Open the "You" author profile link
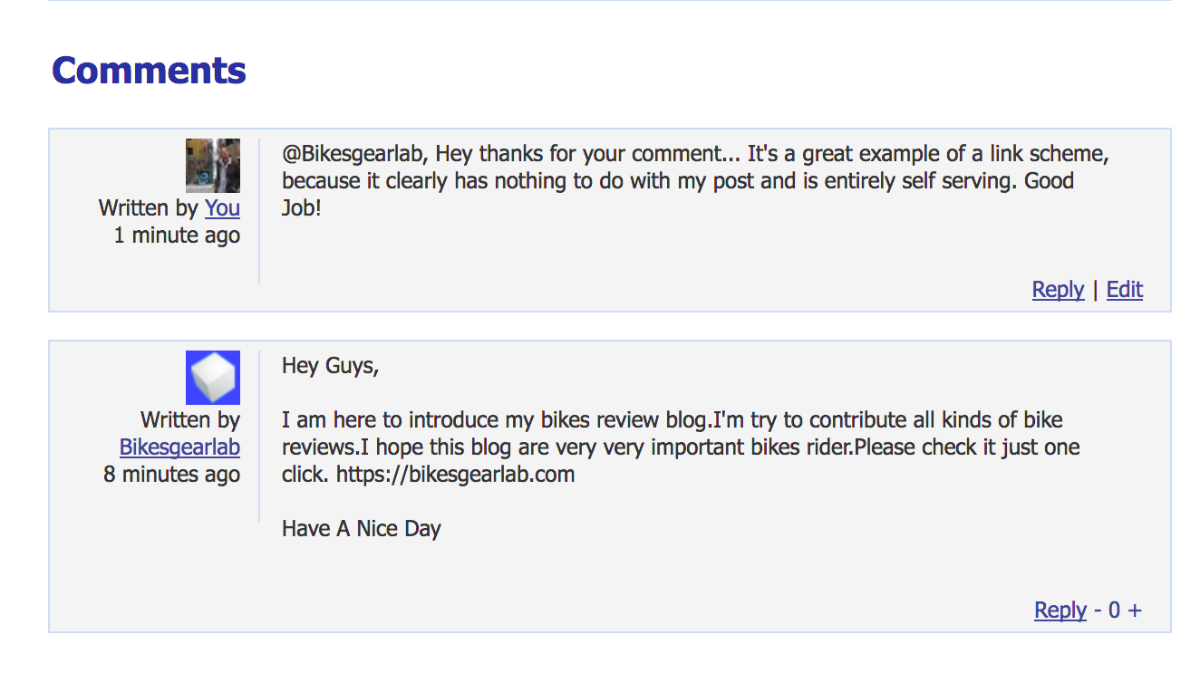1200x692 pixels. 222,208
